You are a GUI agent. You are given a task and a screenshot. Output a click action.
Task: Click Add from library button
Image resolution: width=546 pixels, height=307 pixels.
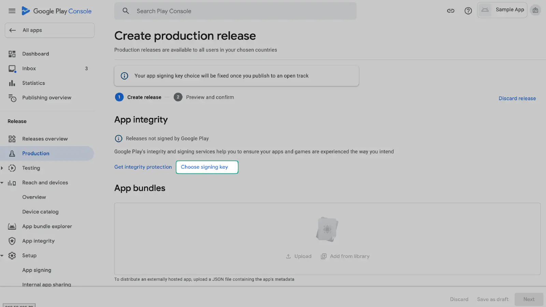345,256
